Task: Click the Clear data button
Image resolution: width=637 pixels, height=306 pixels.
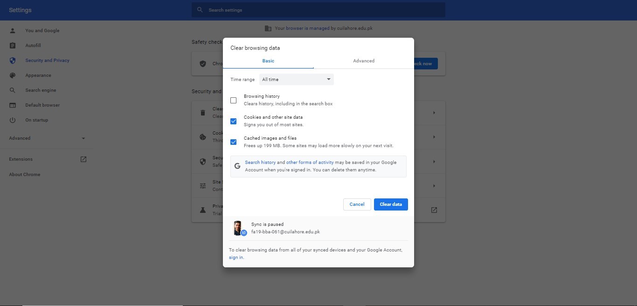Action: coord(391,204)
